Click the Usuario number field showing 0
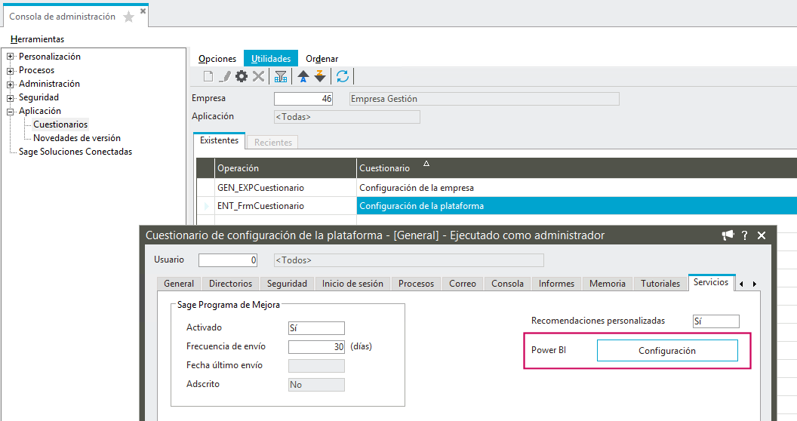This screenshot has height=421, width=797. pyautogui.click(x=228, y=260)
